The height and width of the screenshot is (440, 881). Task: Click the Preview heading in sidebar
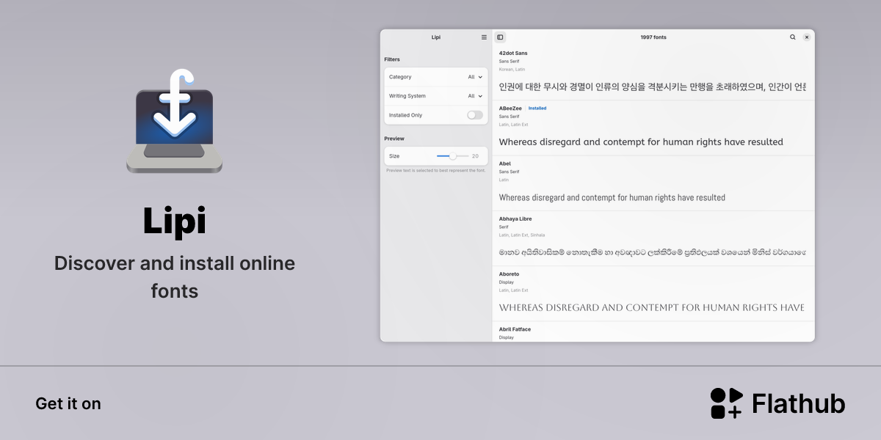coord(394,139)
